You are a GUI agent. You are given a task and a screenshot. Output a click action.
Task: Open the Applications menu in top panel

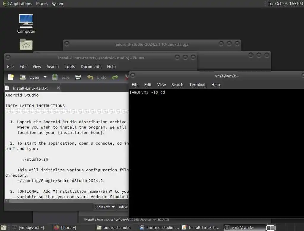[x=21, y=4]
